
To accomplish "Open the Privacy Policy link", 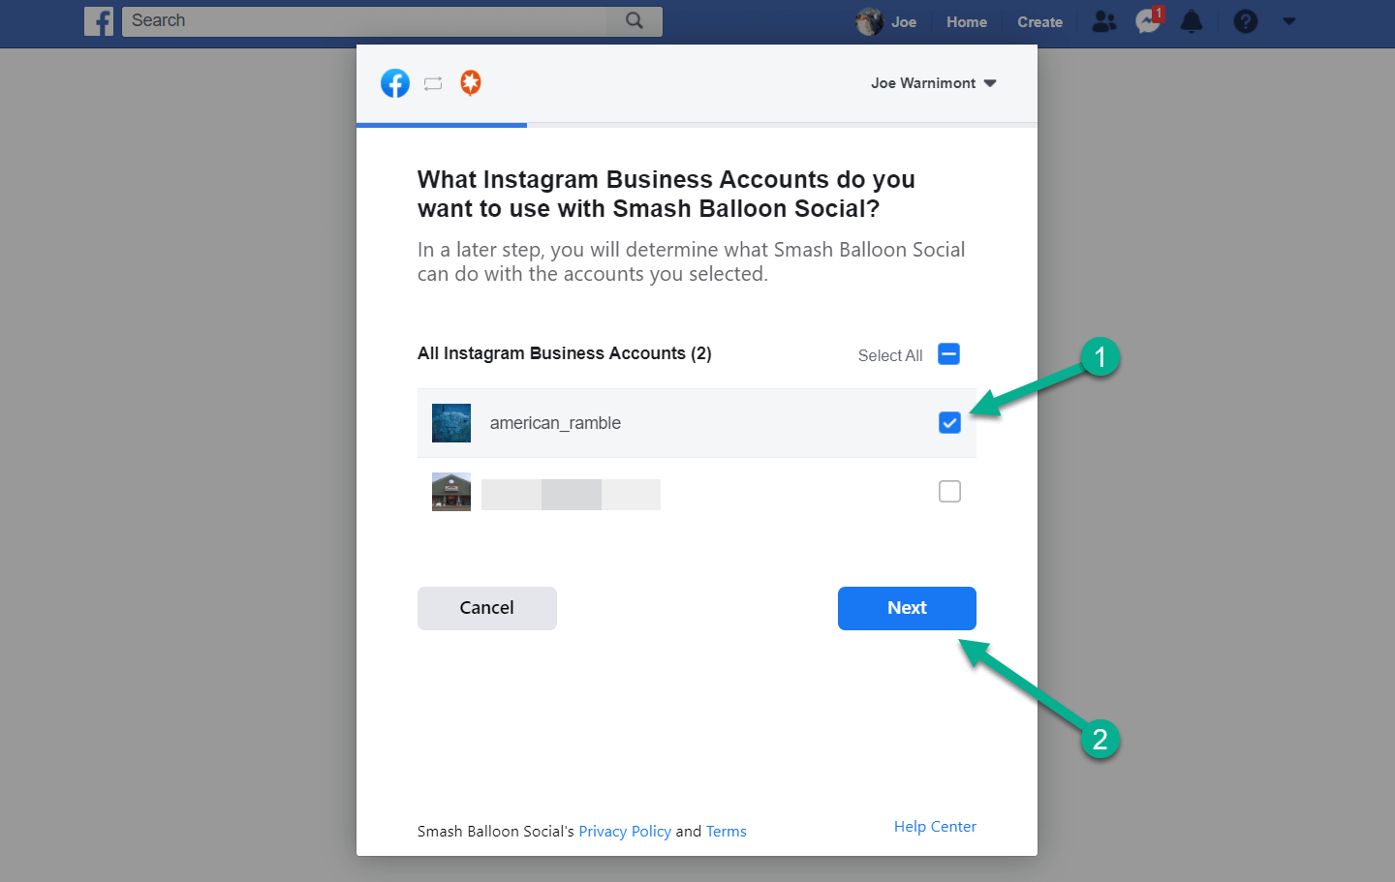I will pyautogui.click(x=625, y=832).
